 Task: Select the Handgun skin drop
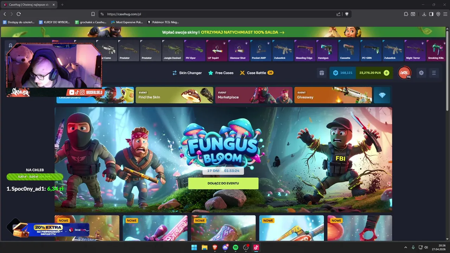(x=327, y=50)
